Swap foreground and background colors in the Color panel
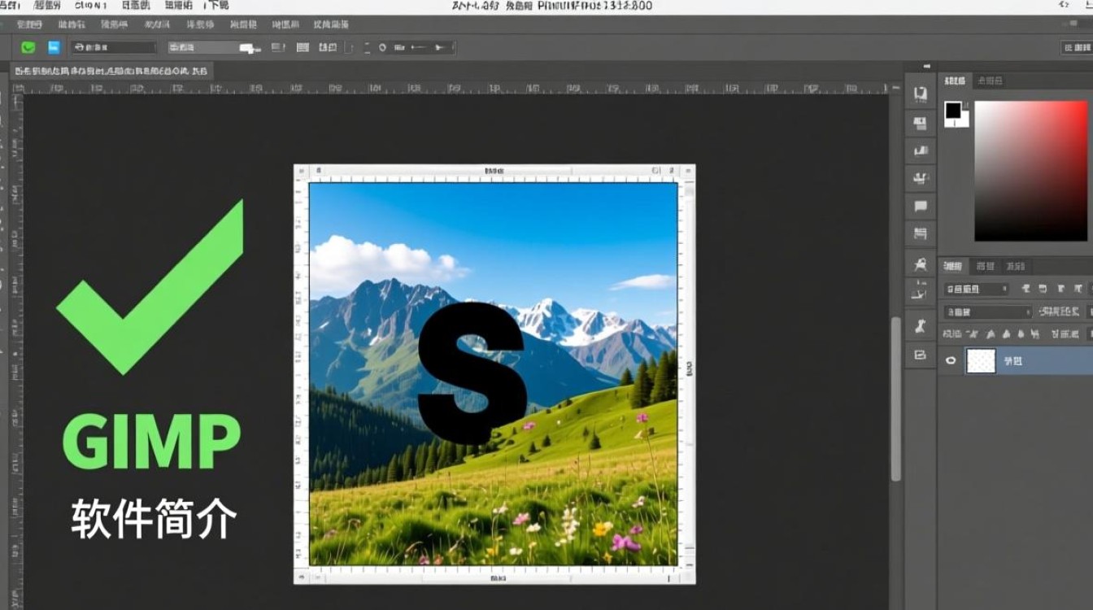 (965, 105)
